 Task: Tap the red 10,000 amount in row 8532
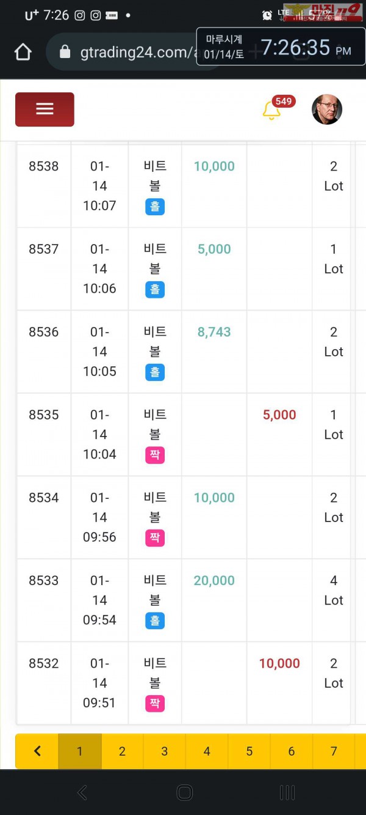[x=279, y=663]
